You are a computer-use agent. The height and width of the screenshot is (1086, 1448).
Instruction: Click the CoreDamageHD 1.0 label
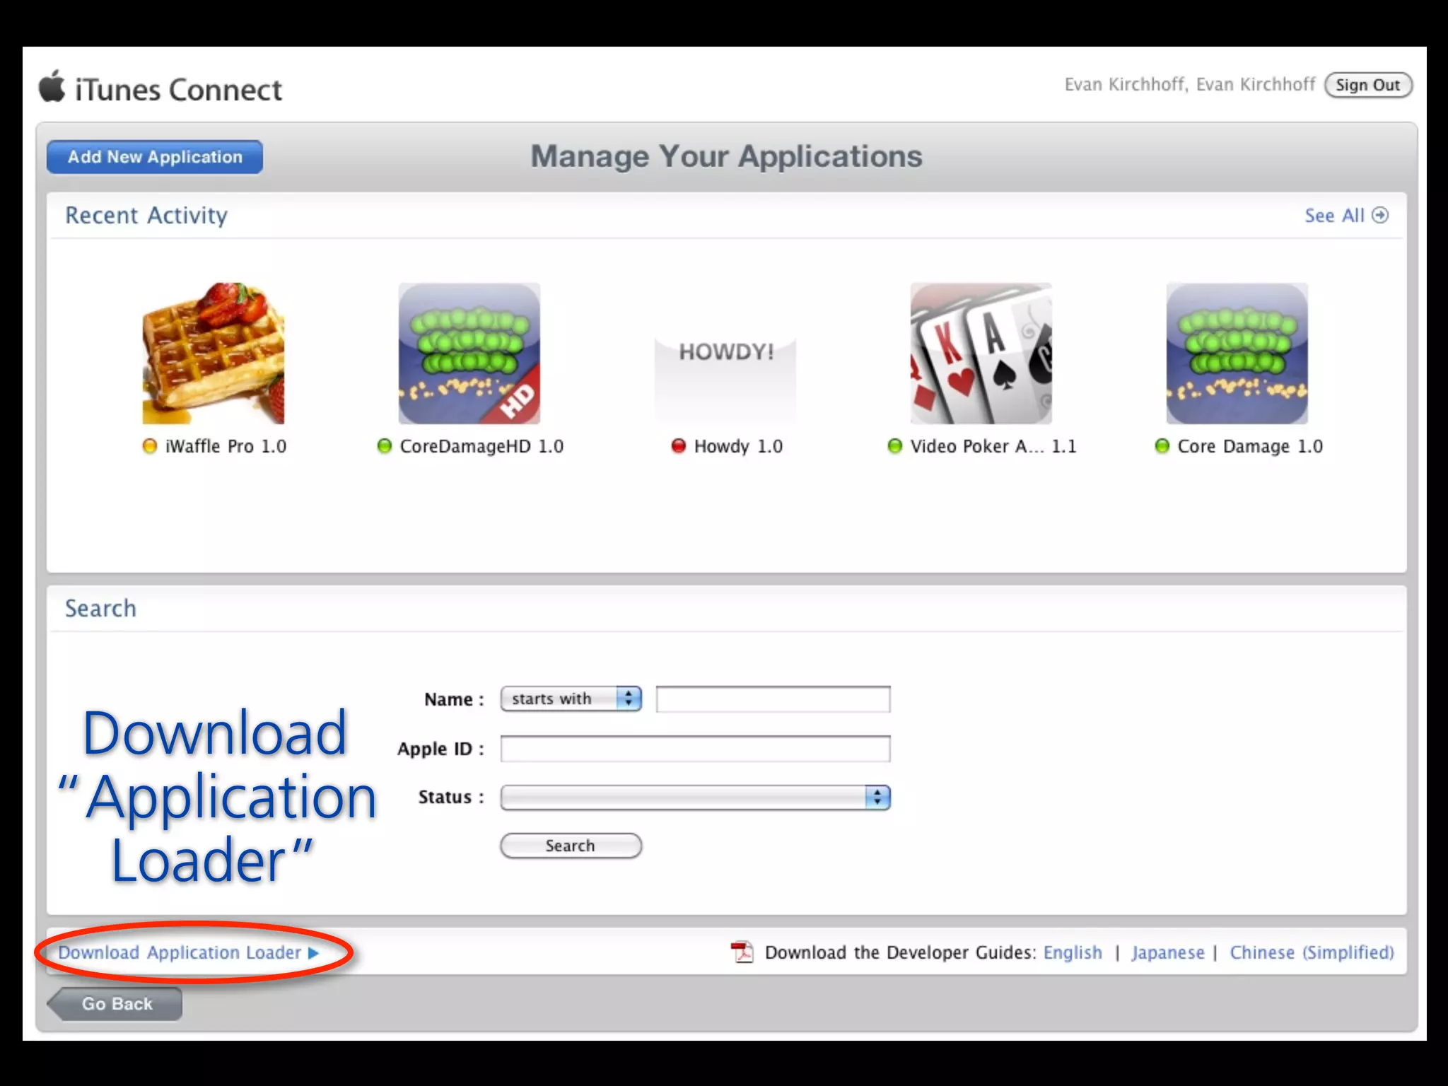click(481, 446)
